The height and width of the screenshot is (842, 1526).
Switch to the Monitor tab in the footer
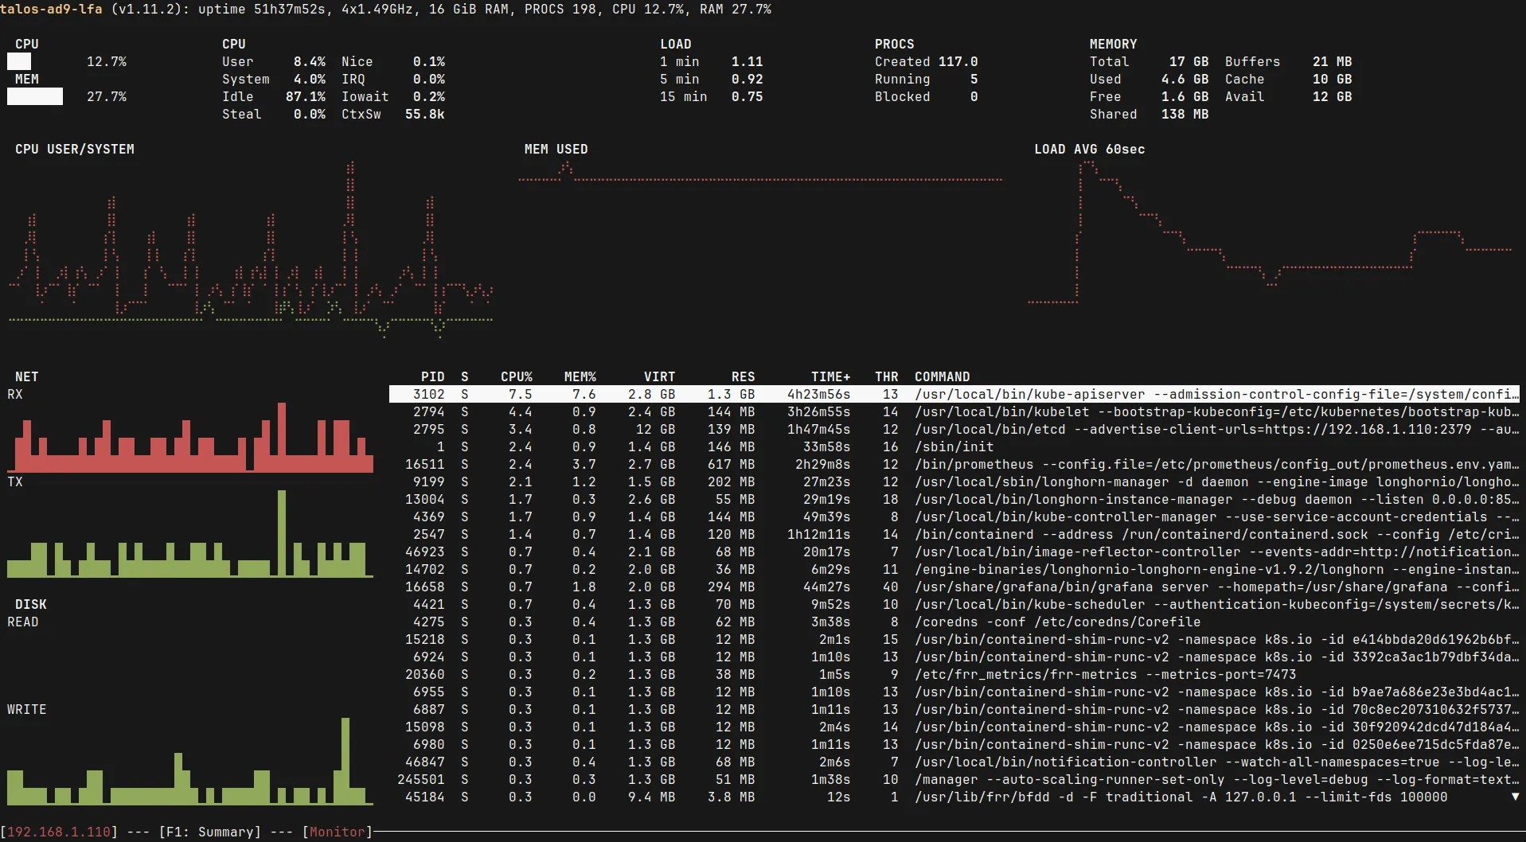coord(337,832)
